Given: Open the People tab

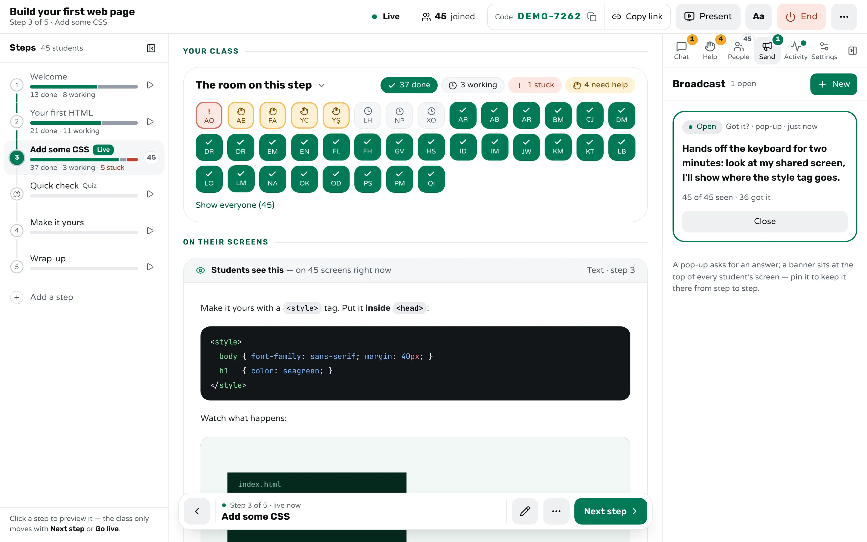Looking at the screenshot, I should pos(738,51).
